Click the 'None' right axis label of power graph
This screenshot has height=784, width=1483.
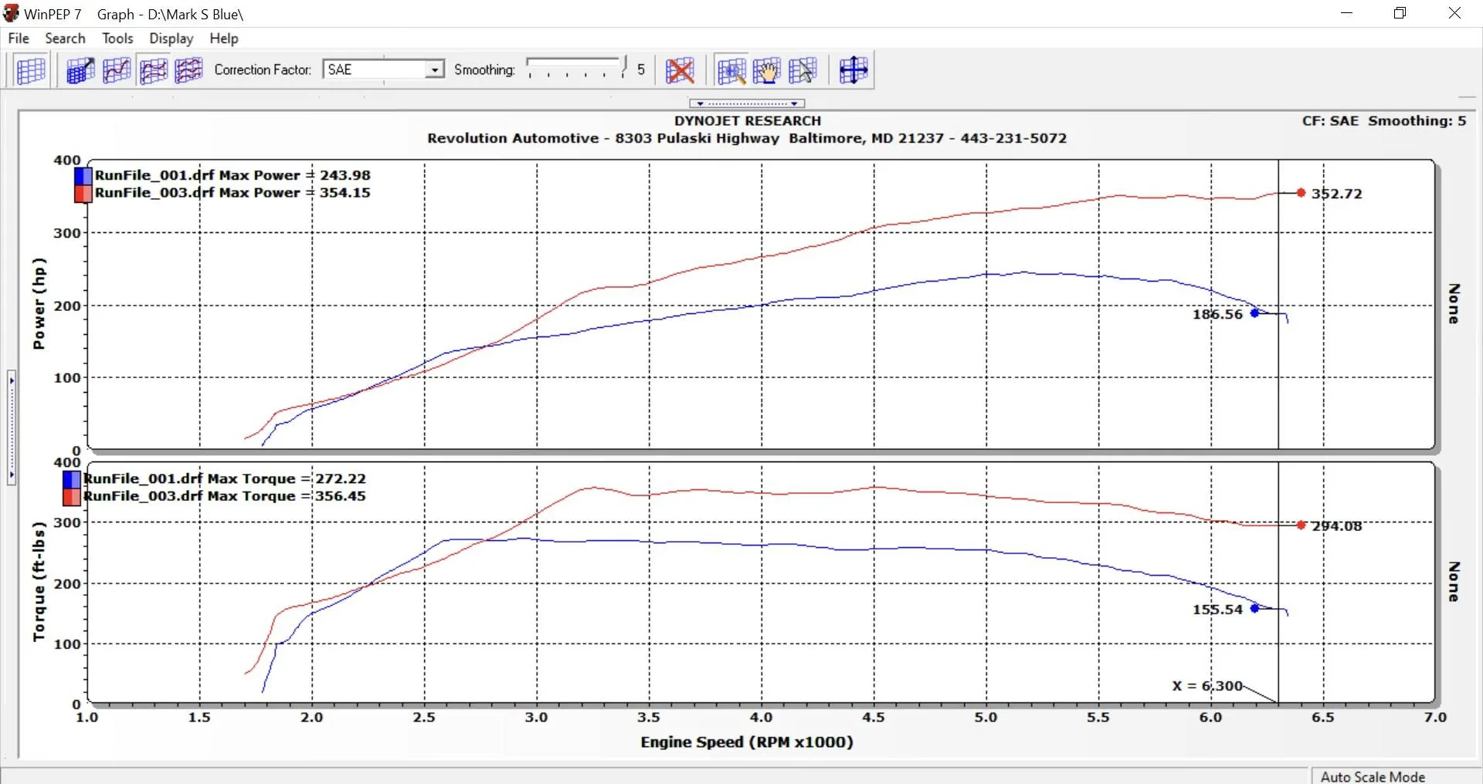pyautogui.click(x=1454, y=303)
